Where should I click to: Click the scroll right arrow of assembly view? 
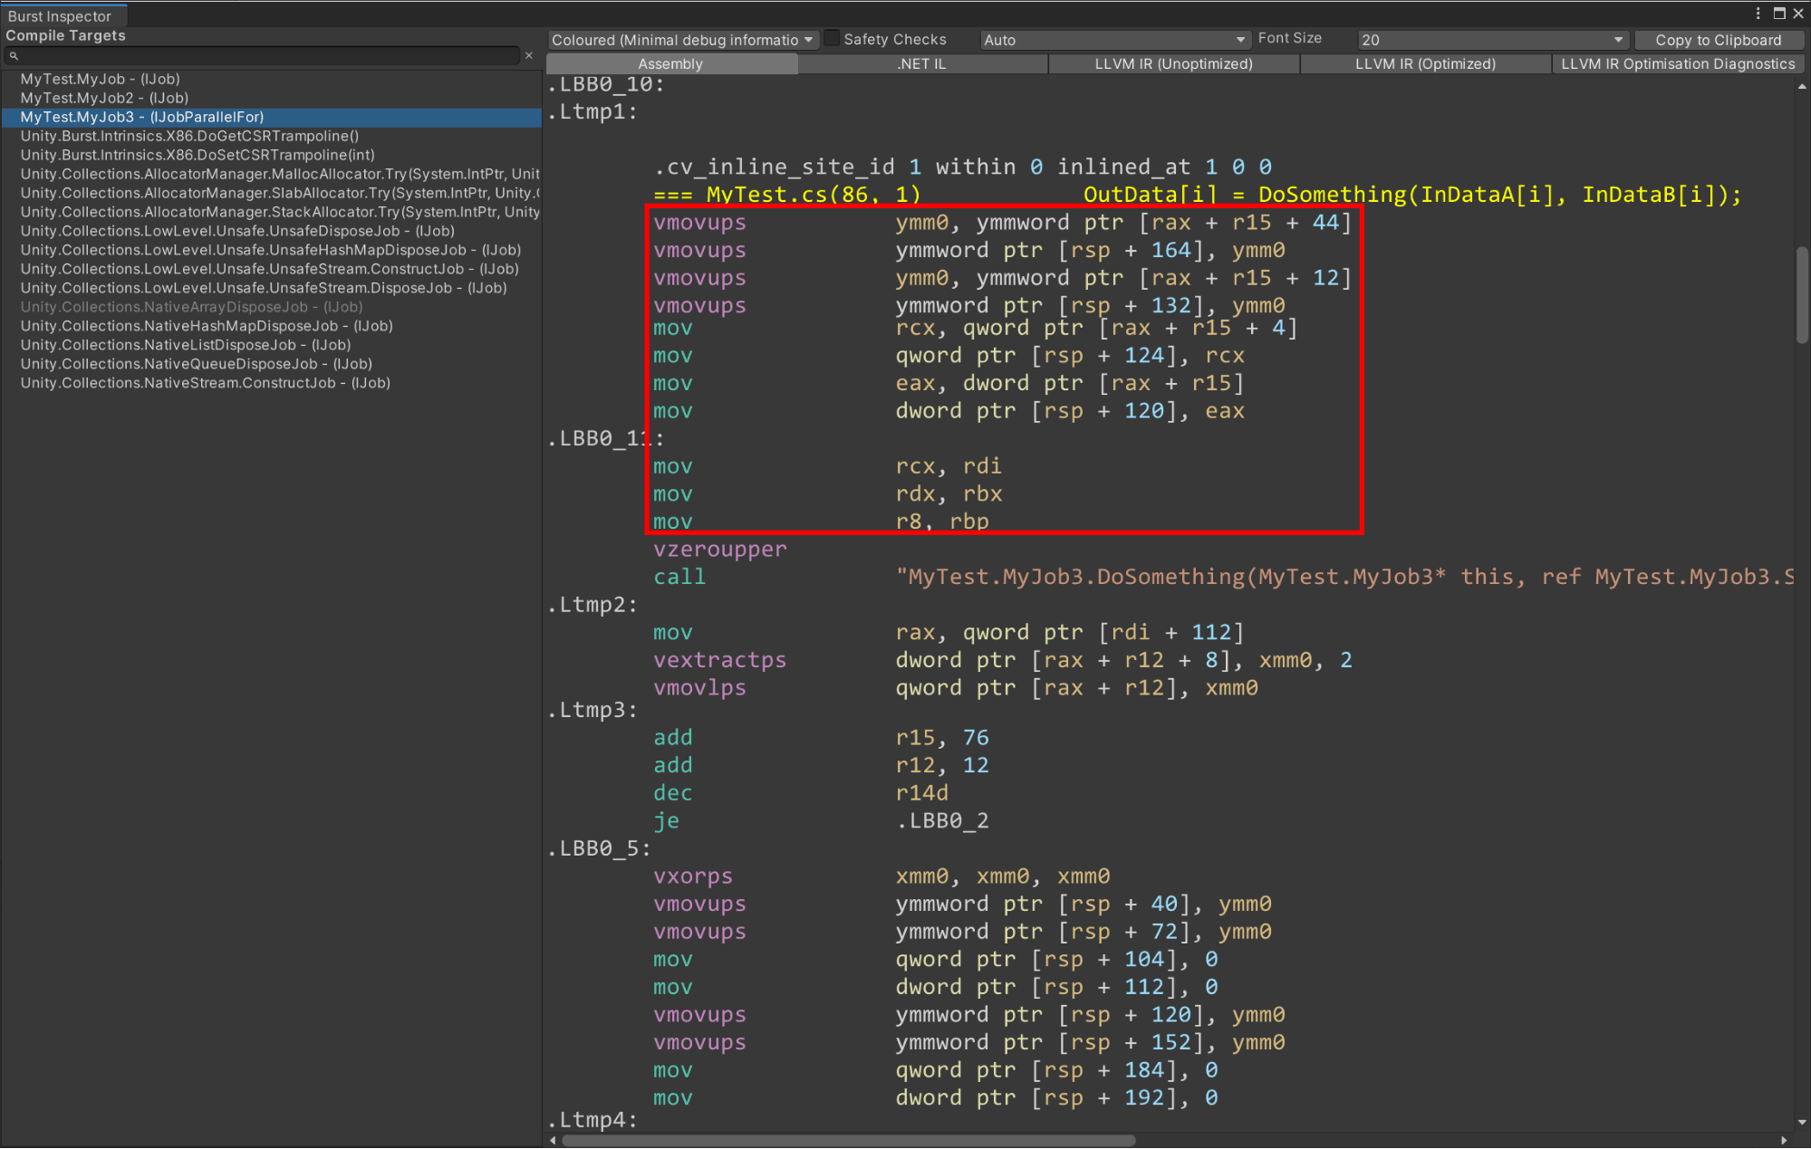point(1785,1141)
